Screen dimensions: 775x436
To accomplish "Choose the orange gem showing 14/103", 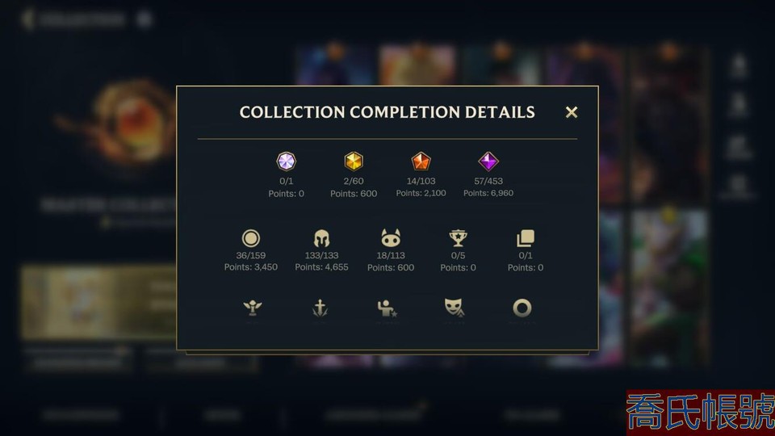I will click(421, 161).
